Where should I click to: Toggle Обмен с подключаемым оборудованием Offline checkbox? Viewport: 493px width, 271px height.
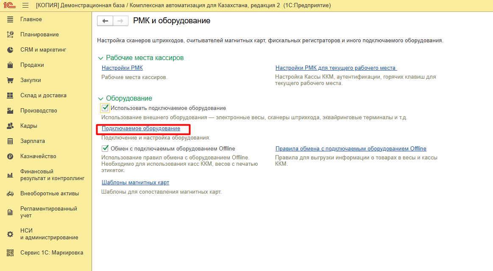tap(105, 149)
